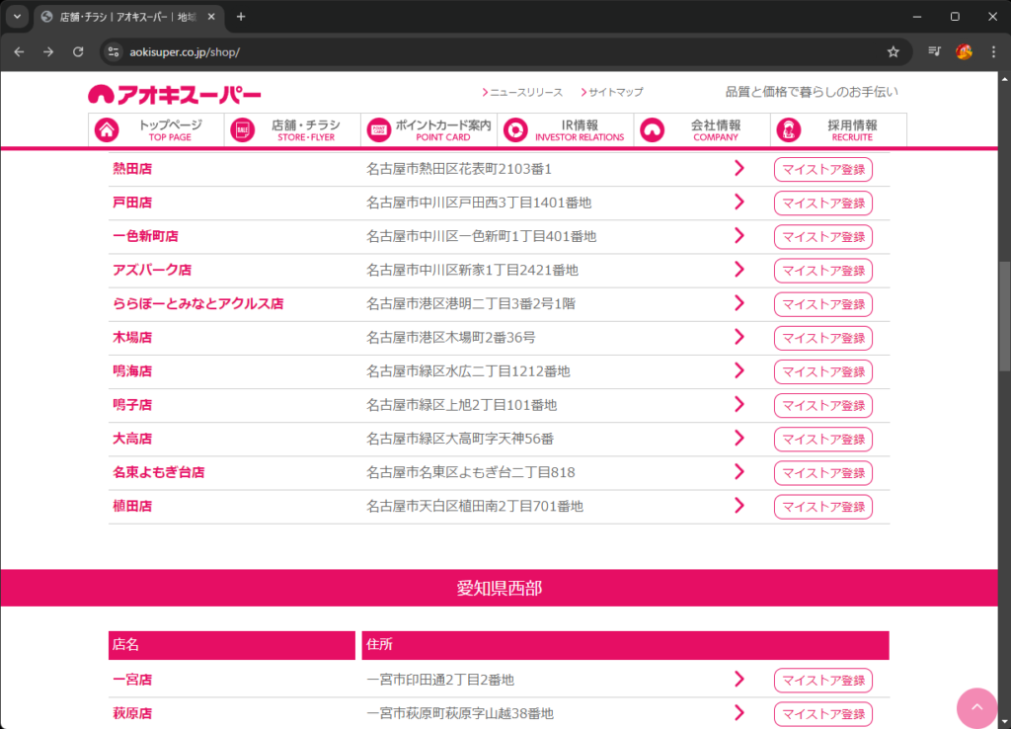This screenshot has height=729, width=1011.
Task: Open the 会社情報 menu item
Action: [x=702, y=129]
